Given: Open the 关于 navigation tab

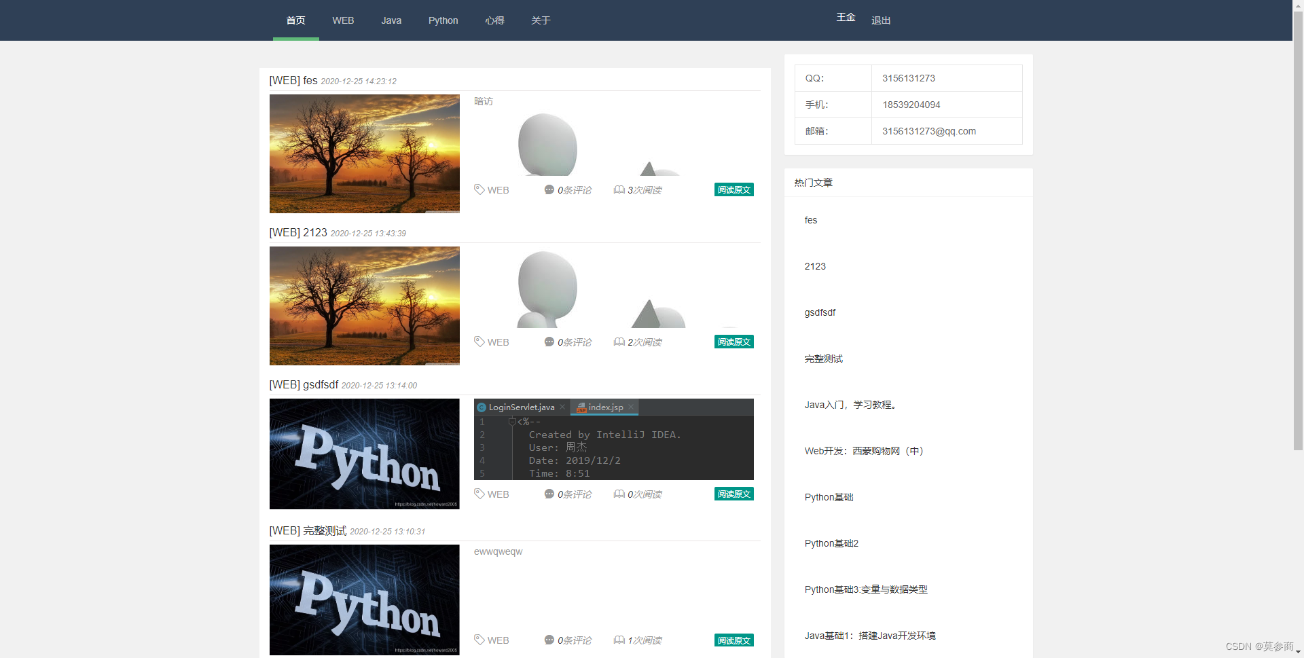Looking at the screenshot, I should coord(541,20).
